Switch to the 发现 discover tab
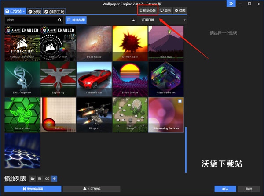 pyautogui.click(x=35, y=11)
